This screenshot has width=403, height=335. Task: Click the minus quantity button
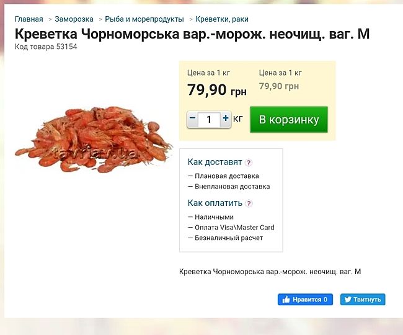193,118
